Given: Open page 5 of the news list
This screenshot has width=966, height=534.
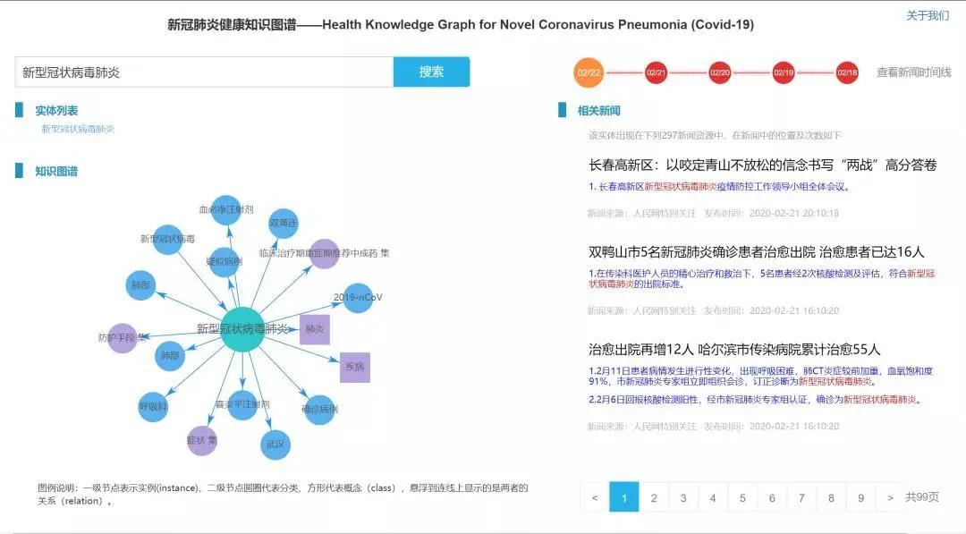Looking at the screenshot, I should click(x=742, y=497).
